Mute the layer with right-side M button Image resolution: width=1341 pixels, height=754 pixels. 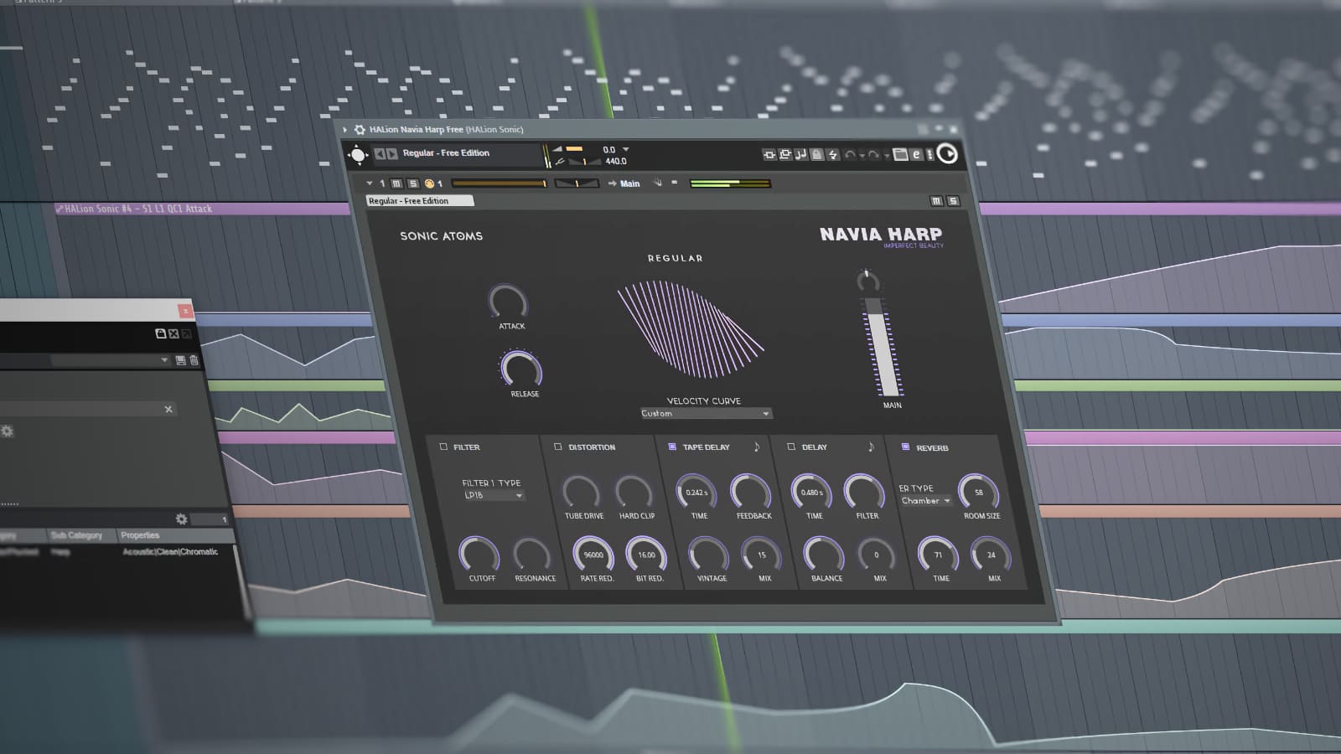[x=936, y=201]
